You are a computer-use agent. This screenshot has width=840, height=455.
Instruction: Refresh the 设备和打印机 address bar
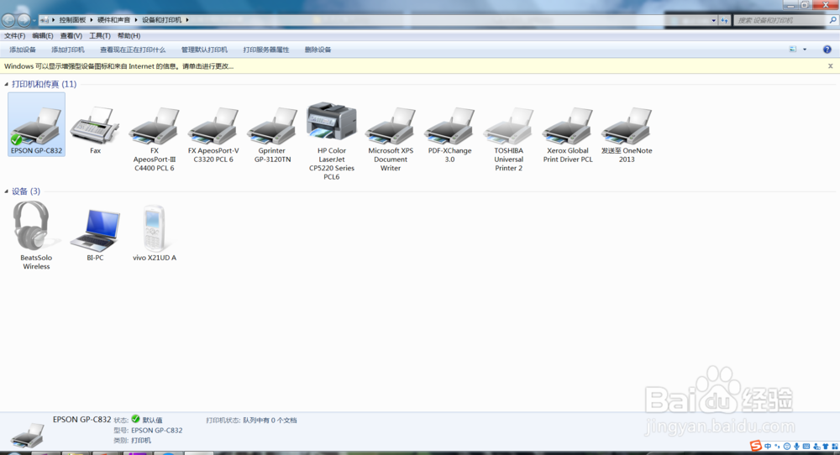[x=724, y=20]
